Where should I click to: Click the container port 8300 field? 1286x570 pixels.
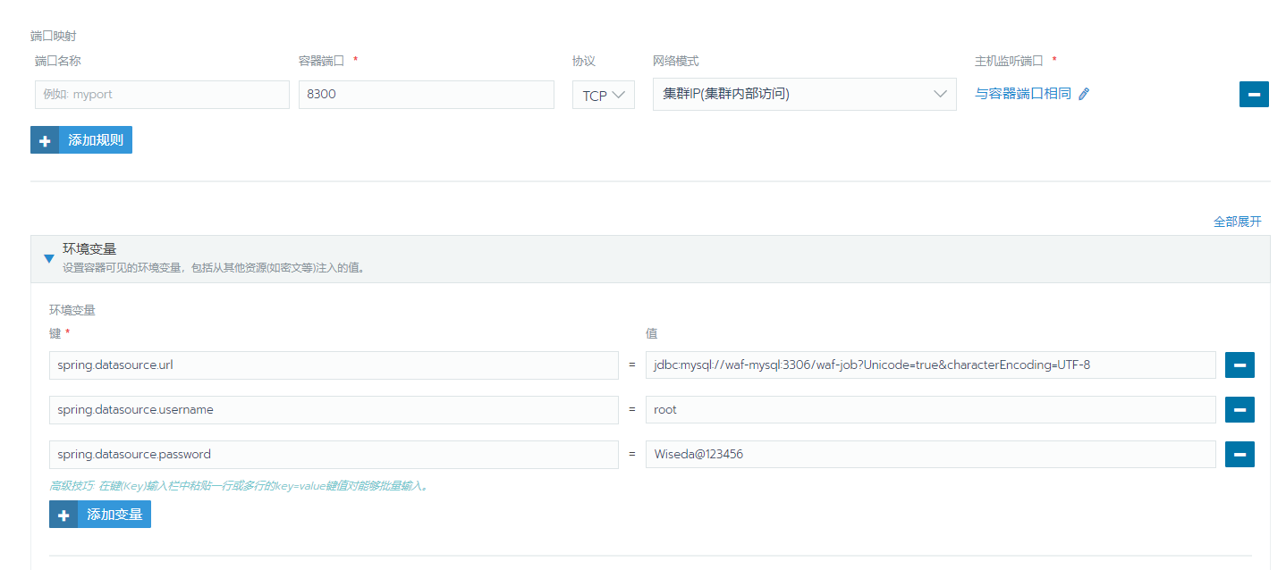(x=426, y=95)
